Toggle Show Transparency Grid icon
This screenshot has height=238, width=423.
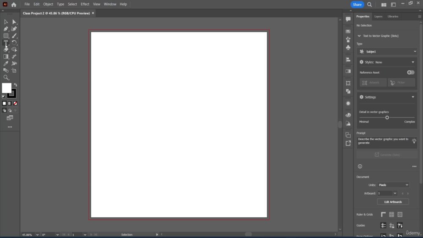(400, 215)
